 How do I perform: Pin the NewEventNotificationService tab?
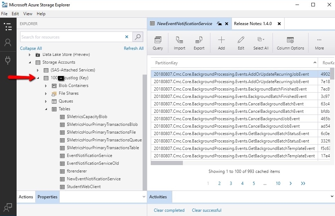219,23
